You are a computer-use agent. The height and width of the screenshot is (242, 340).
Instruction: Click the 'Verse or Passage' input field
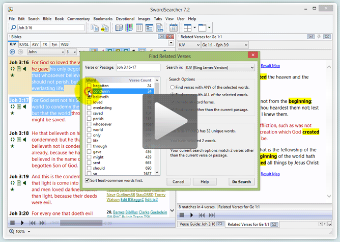click(138, 67)
